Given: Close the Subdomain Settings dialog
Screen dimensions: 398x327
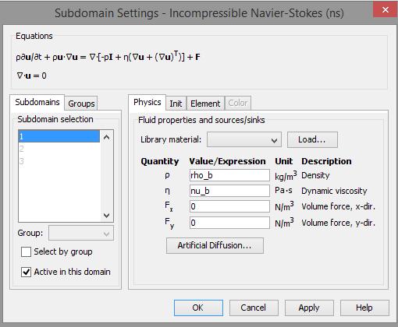Looking at the screenshot, I should (x=385, y=10).
